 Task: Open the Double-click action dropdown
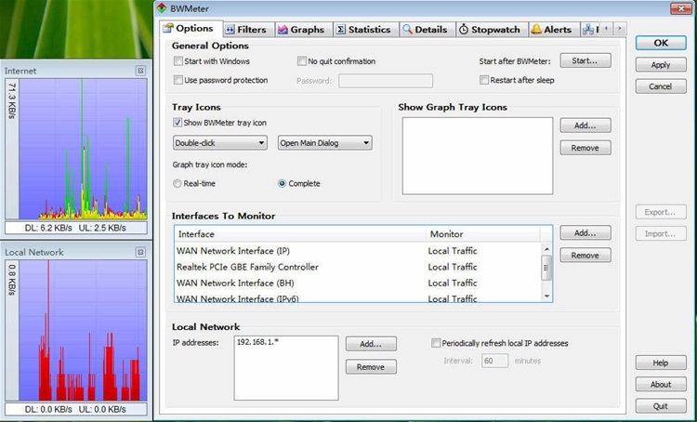coord(220,143)
